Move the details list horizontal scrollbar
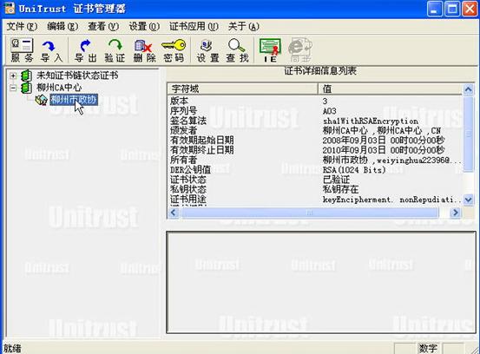Viewport: 480px width, 354px height. 310,213
